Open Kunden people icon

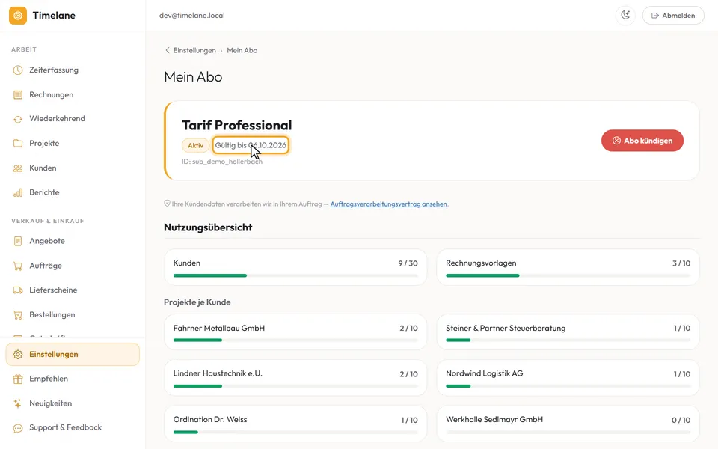pyautogui.click(x=18, y=168)
